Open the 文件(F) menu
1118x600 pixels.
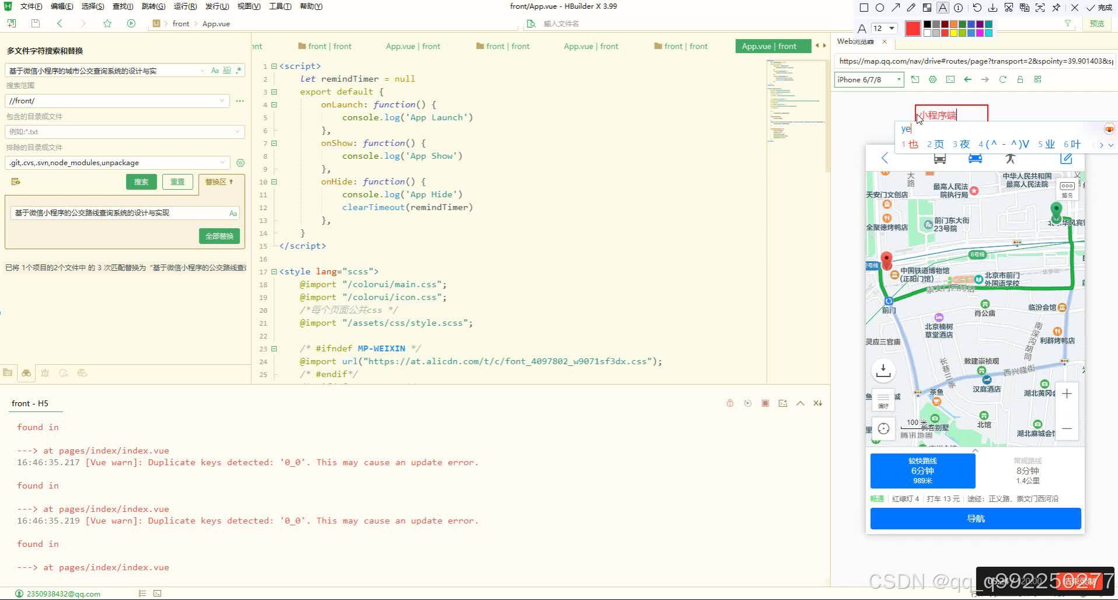pos(31,6)
